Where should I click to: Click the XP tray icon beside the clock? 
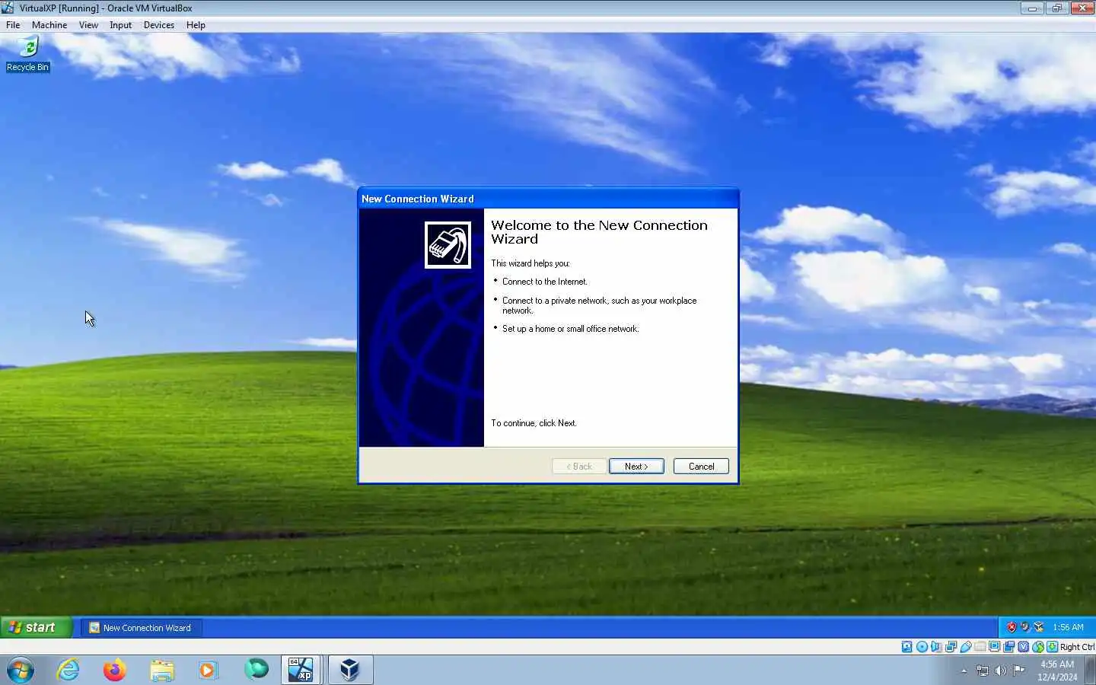pyautogui.click(x=1039, y=627)
